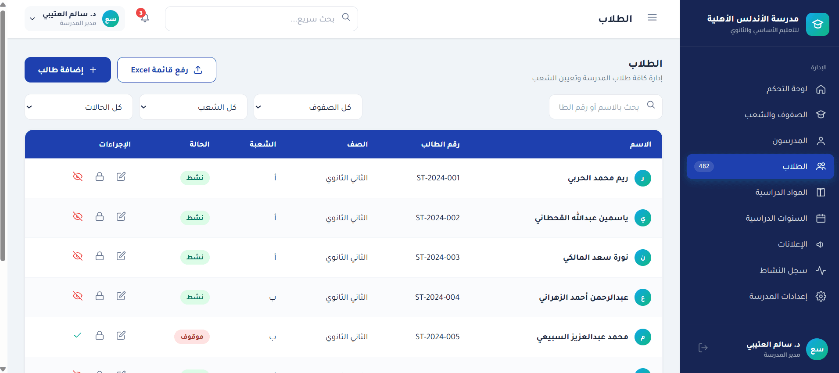Click the logout icon in sidebar footer
The image size is (839, 373).
pos(703,348)
